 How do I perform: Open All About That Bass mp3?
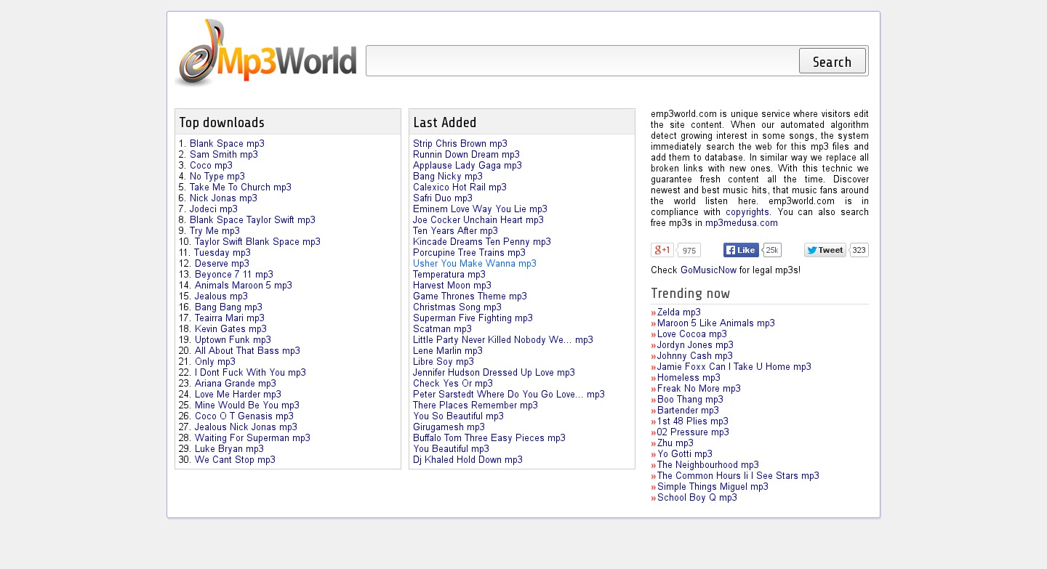247,351
